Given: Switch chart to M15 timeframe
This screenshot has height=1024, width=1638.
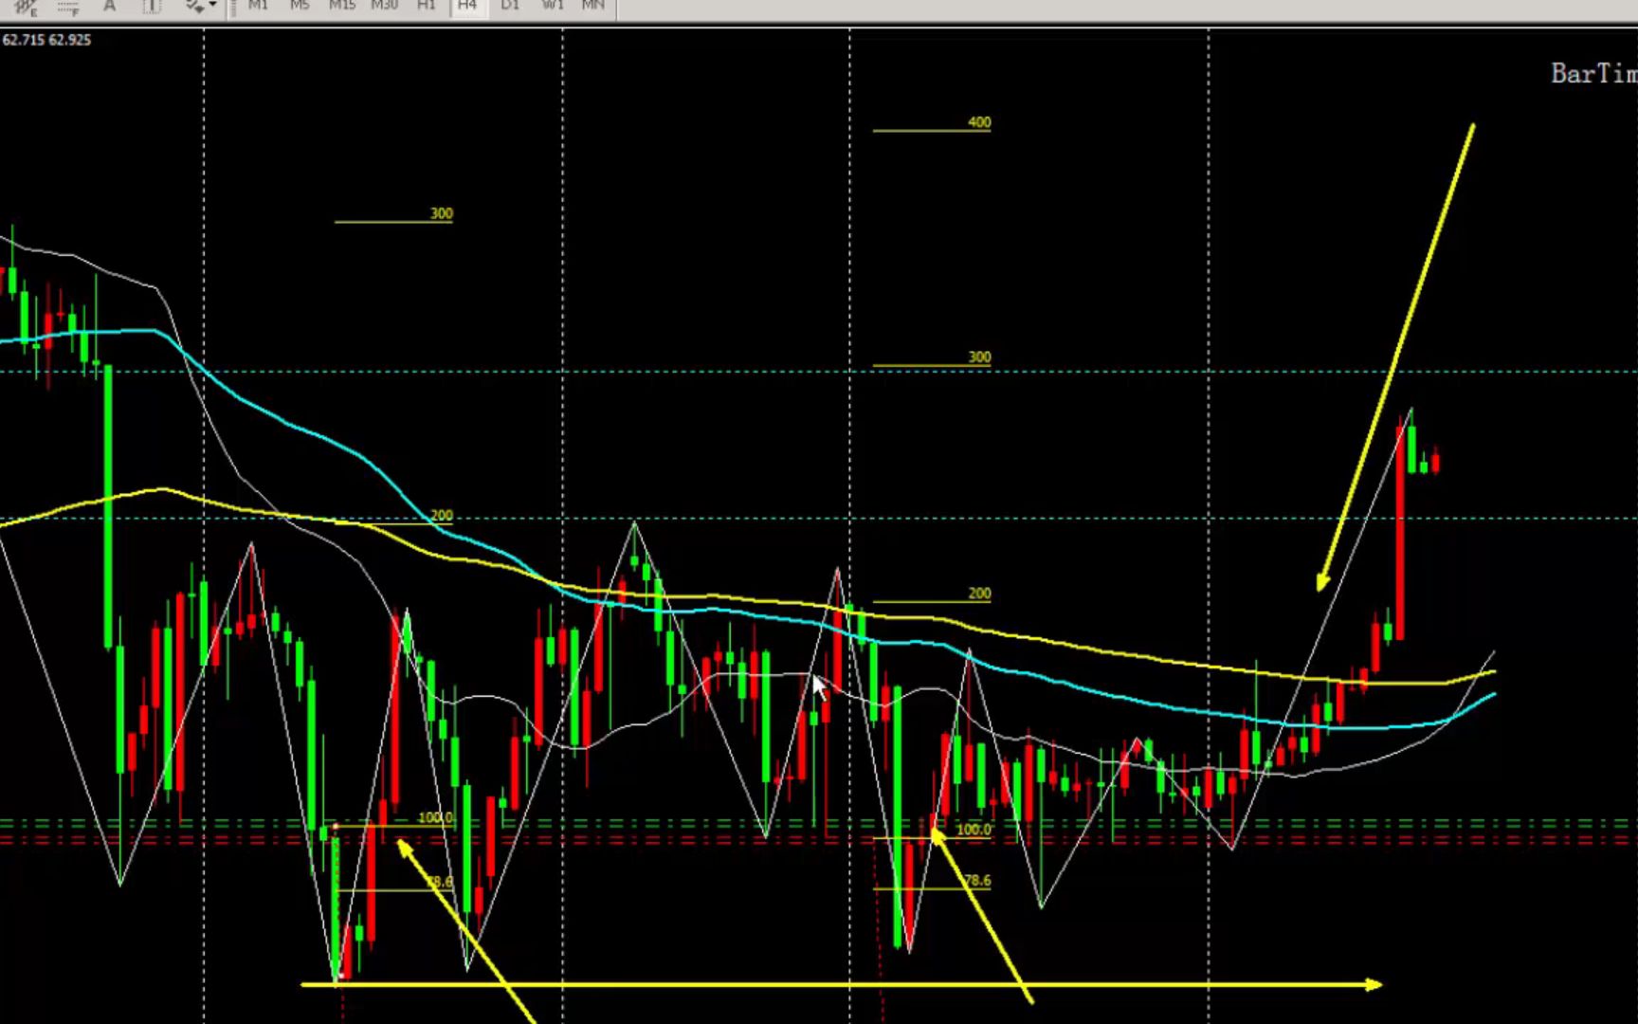Looking at the screenshot, I should [x=341, y=6].
